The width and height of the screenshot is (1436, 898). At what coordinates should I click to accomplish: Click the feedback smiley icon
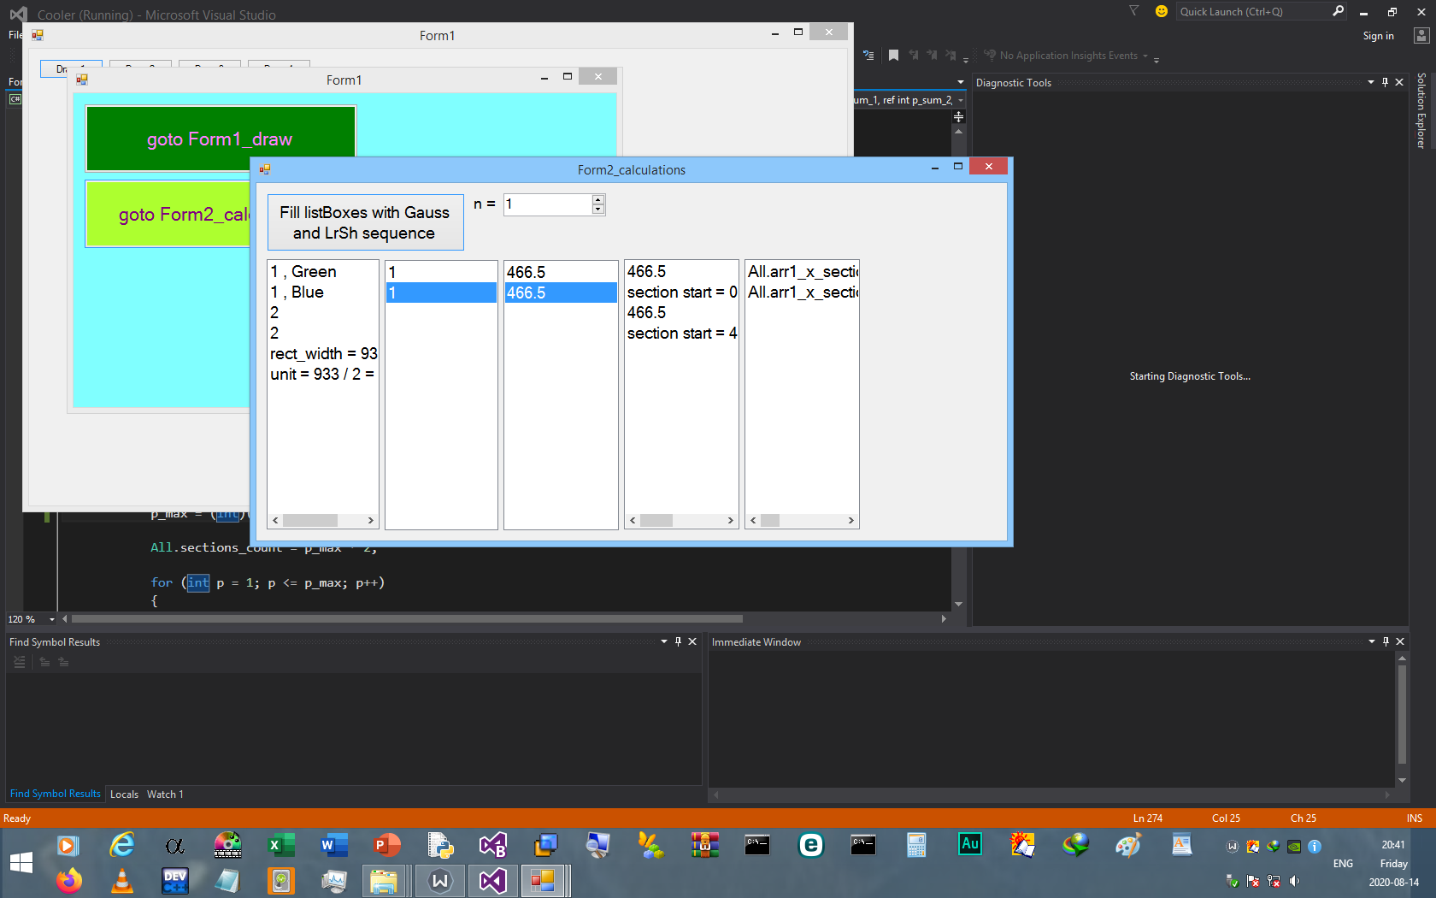coord(1161,11)
